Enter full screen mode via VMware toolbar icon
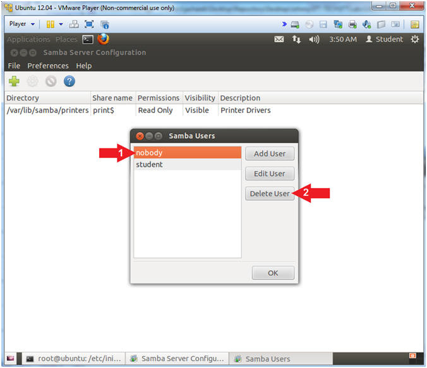The width and height of the screenshot is (427, 368). pyautogui.click(x=89, y=24)
